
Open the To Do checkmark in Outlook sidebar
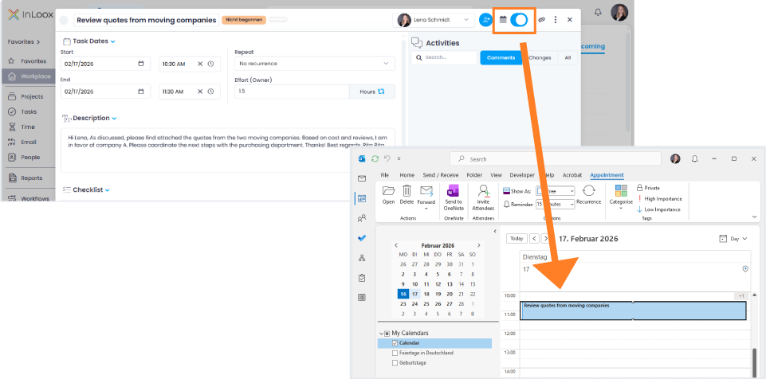pos(362,238)
